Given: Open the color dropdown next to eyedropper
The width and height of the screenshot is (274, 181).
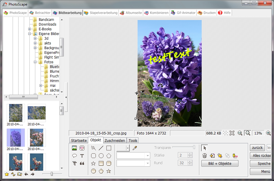Looking at the screenshot, I should (x=128, y=148).
